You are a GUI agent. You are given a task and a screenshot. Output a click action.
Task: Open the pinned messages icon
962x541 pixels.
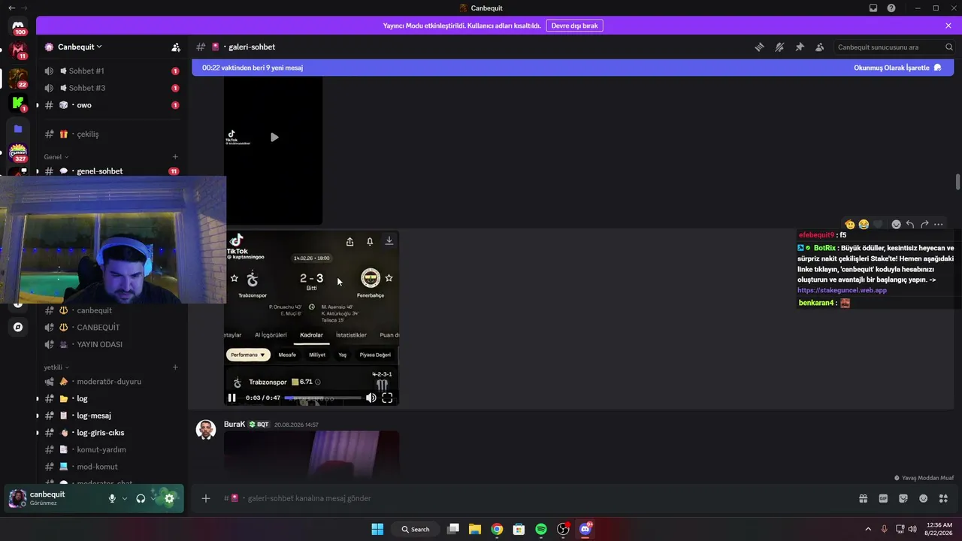800,47
